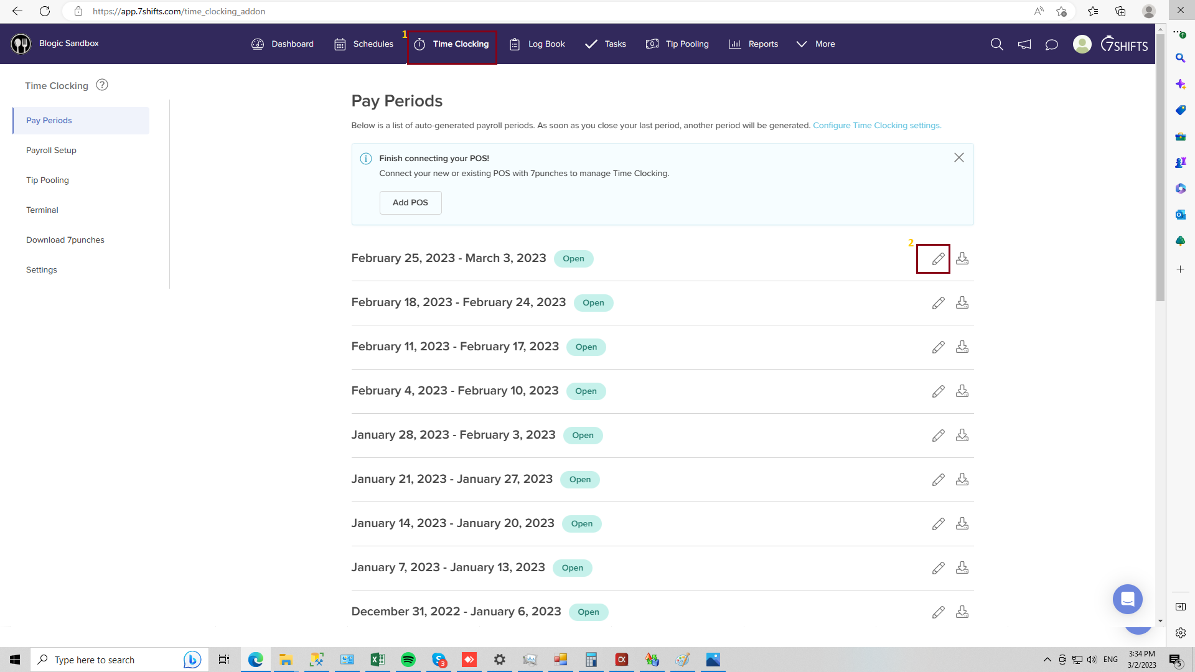This screenshot has width=1195, height=672.
Task: Dismiss the Finish connecting your POS banner
Action: coord(958,158)
